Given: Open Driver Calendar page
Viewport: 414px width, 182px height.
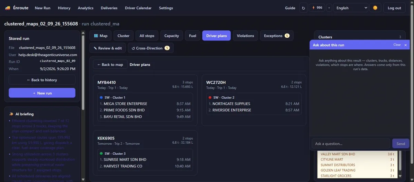Looking at the screenshot, I should click(138, 8).
